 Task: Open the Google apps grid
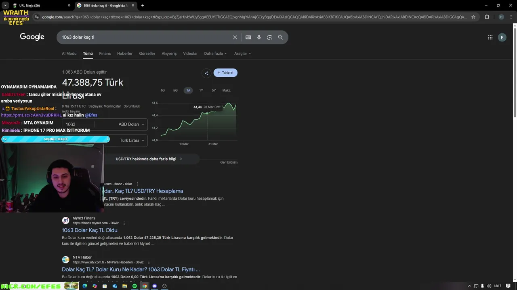tap(490, 37)
